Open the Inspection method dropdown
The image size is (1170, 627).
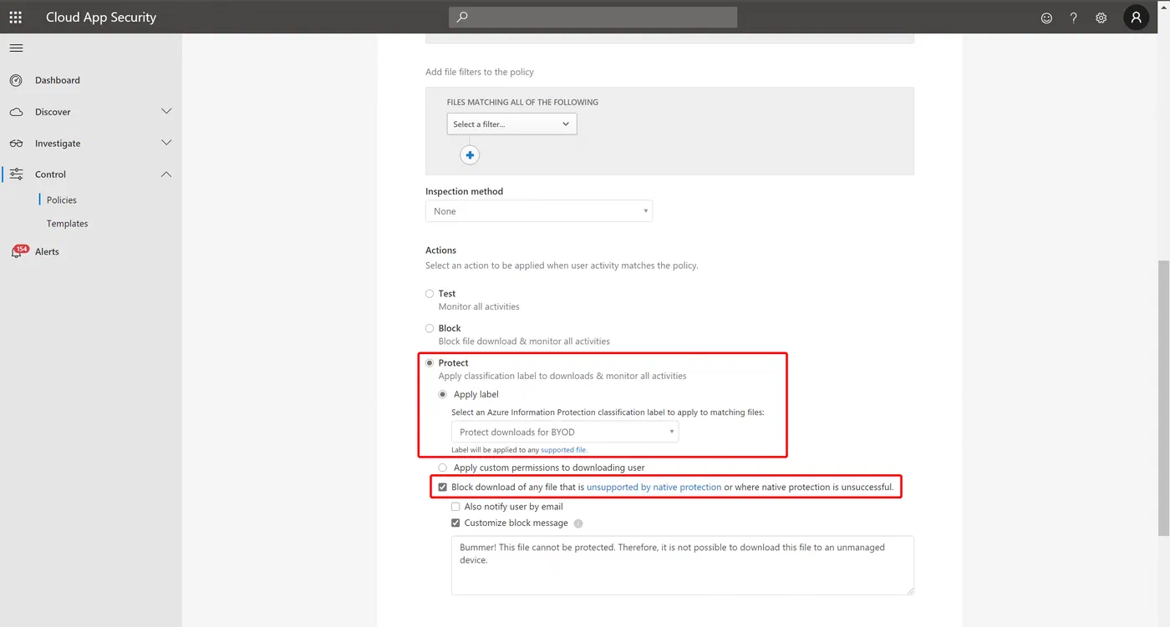pyautogui.click(x=539, y=211)
